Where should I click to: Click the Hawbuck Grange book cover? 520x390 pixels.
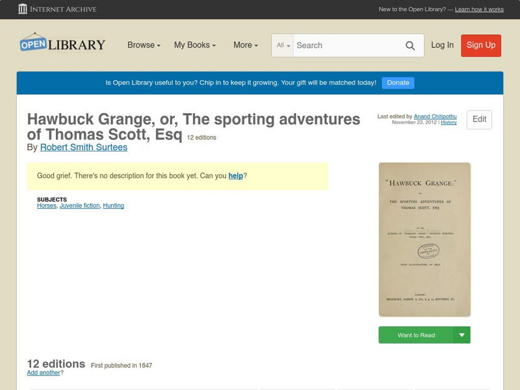(424, 239)
